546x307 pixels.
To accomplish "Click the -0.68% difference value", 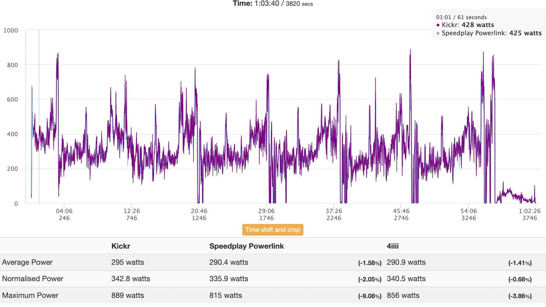I will tap(520, 279).
